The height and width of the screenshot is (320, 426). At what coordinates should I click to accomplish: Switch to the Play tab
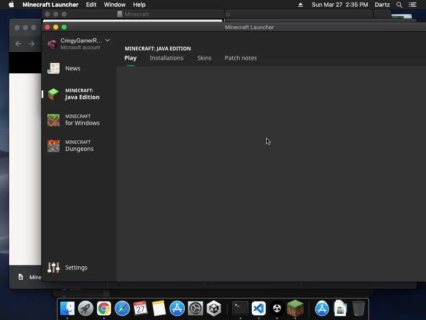point(130,58)
